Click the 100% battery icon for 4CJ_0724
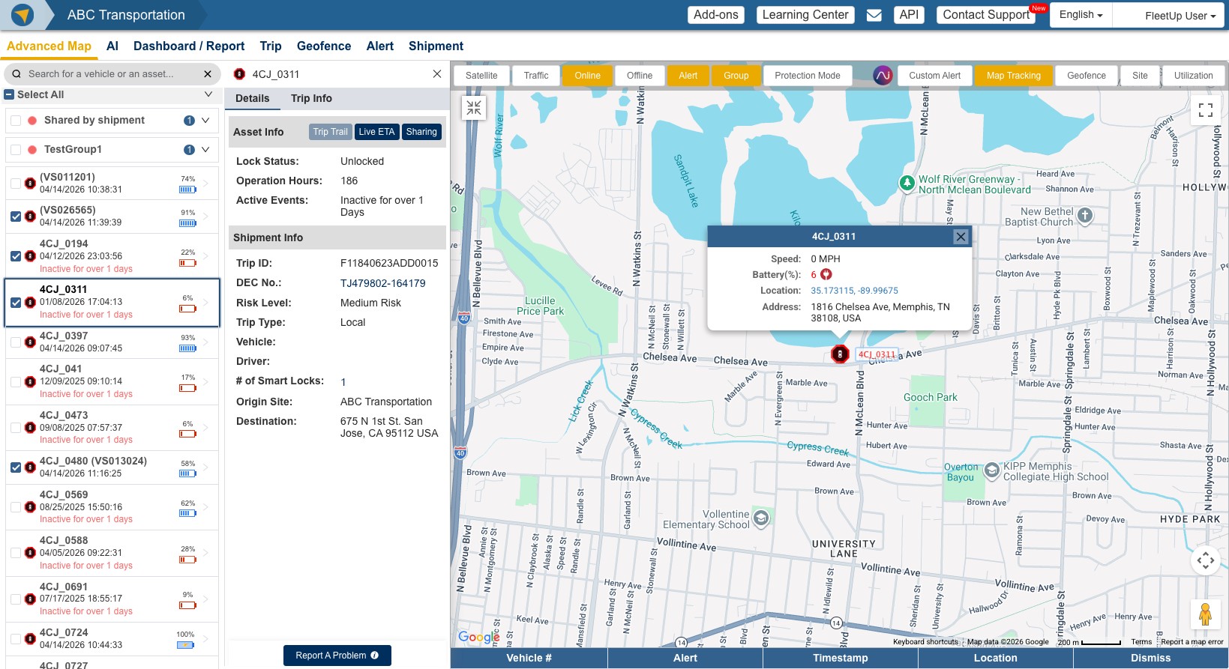The height and width of the screenshot is (669, 1229). 185,645
